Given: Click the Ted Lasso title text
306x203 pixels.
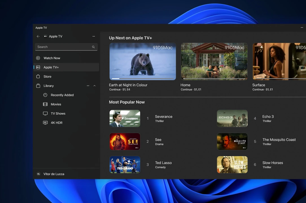Looking at the screenshot, I should point(163,163).
